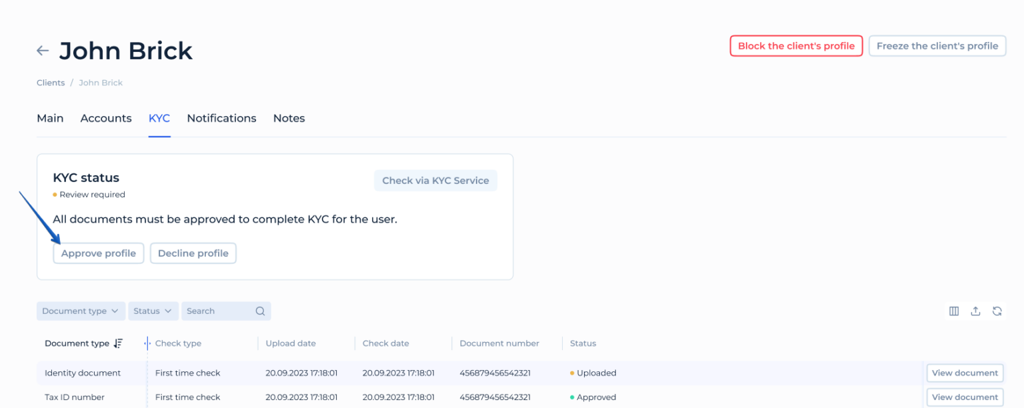Open the Clients breadcrumb link

point(51,82)
